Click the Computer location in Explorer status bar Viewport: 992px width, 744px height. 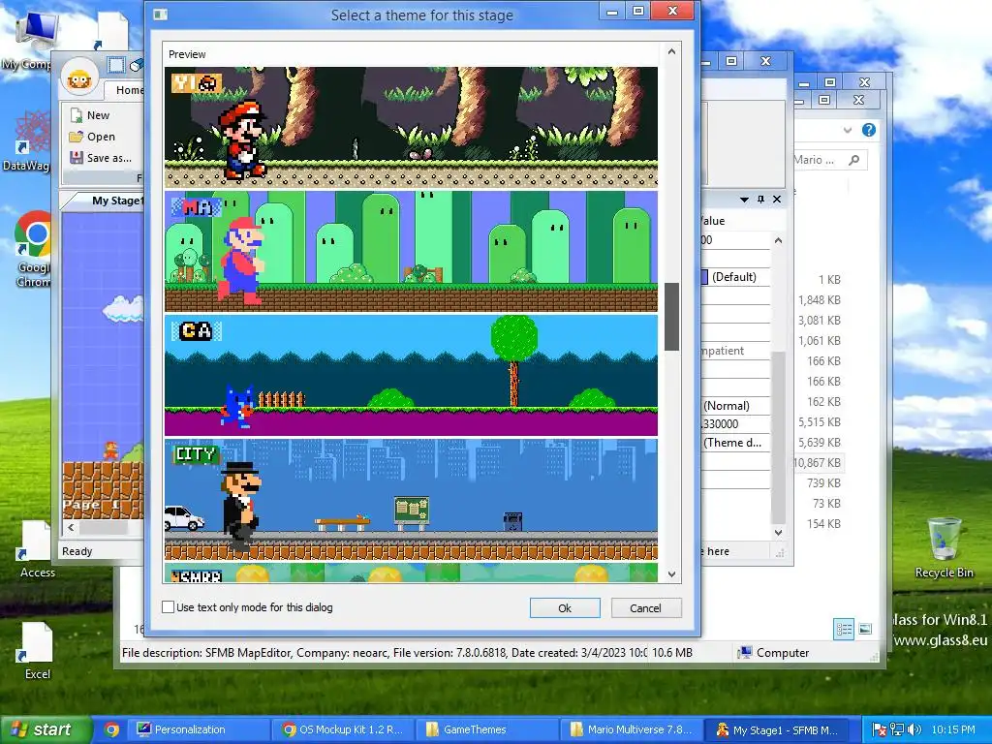point(774,652)
